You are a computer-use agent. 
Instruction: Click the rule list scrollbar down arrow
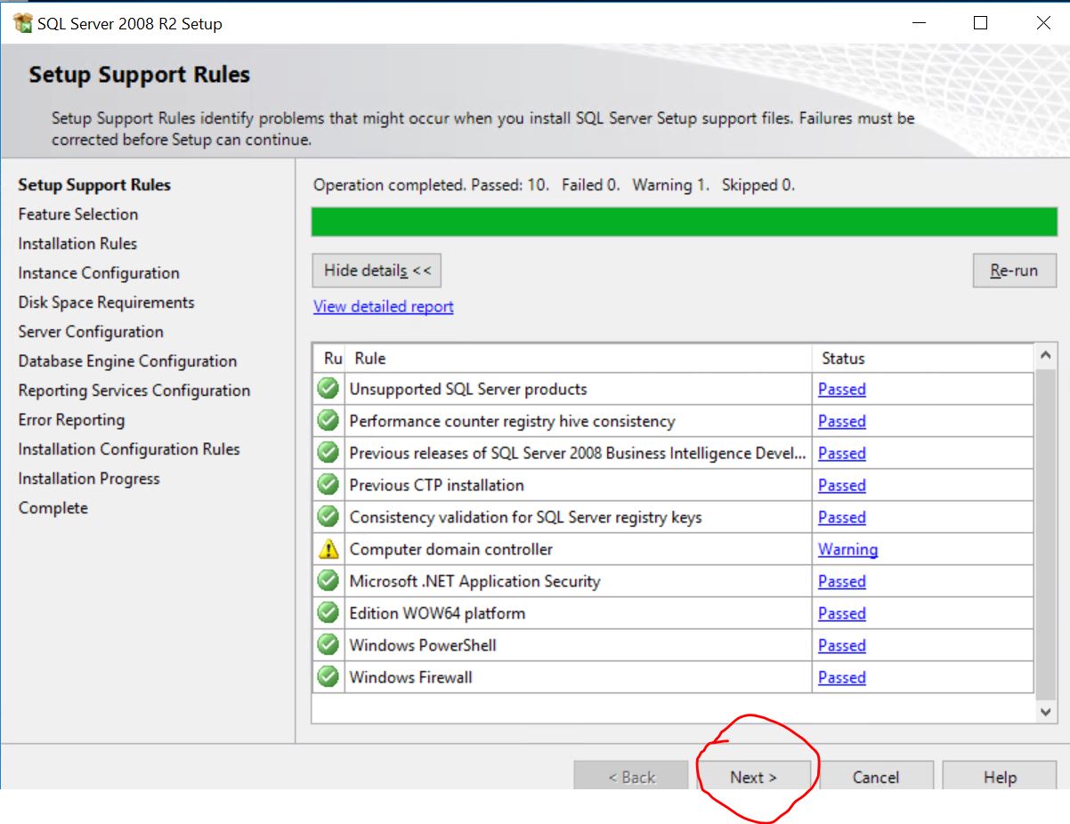tap(1046, 712)
